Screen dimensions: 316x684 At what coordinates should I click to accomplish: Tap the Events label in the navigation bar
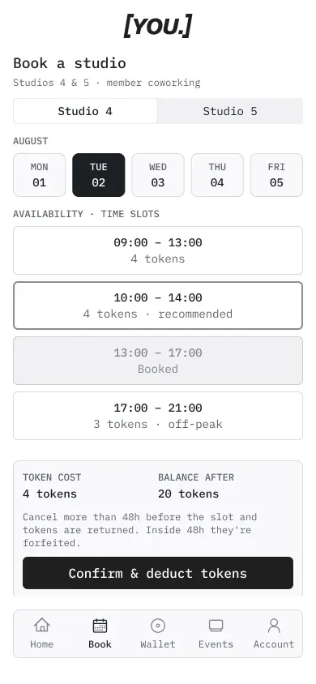click(216, 644)
